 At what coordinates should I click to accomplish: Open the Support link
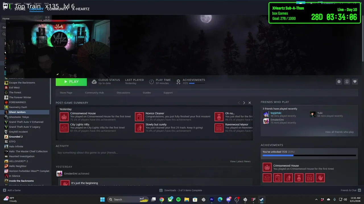pos(168,93)
